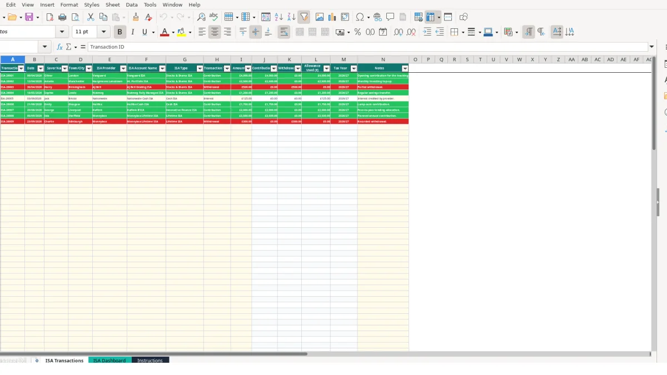Toggle Center Vertically alignment
Viewport: 667px width, 375px height.
pyautogui.click(x=256, y=32)
